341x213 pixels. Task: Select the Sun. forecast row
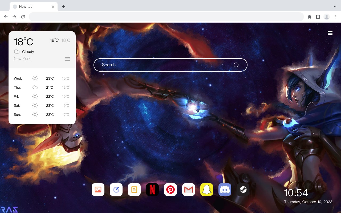click(x=42, y=114)
